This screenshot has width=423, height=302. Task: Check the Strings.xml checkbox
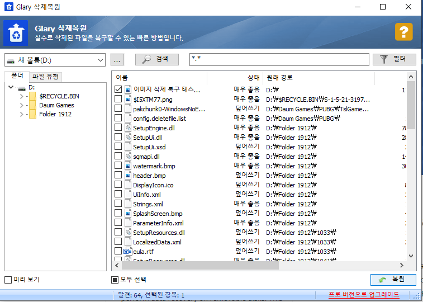(x=118, y=203)
